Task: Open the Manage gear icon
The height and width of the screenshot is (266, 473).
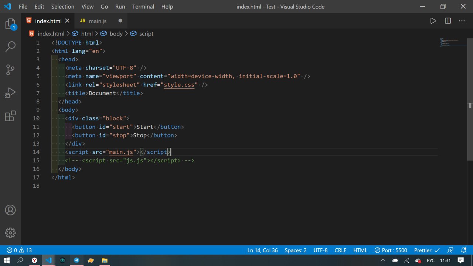Action: [10, 233]
